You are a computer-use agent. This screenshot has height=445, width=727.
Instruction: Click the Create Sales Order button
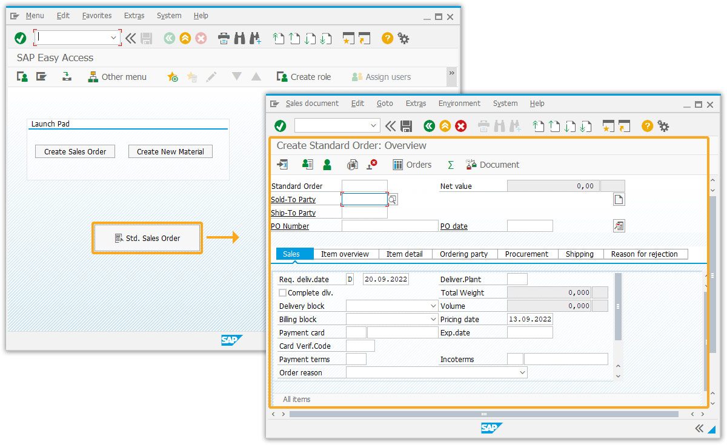(x=75, y=151)
